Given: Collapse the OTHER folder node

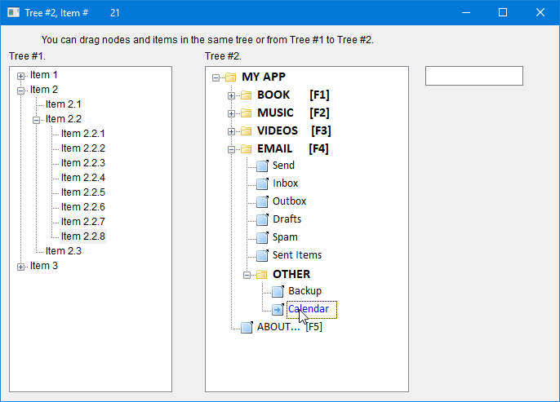Looking at the screenshot, I should click(247, 275).
